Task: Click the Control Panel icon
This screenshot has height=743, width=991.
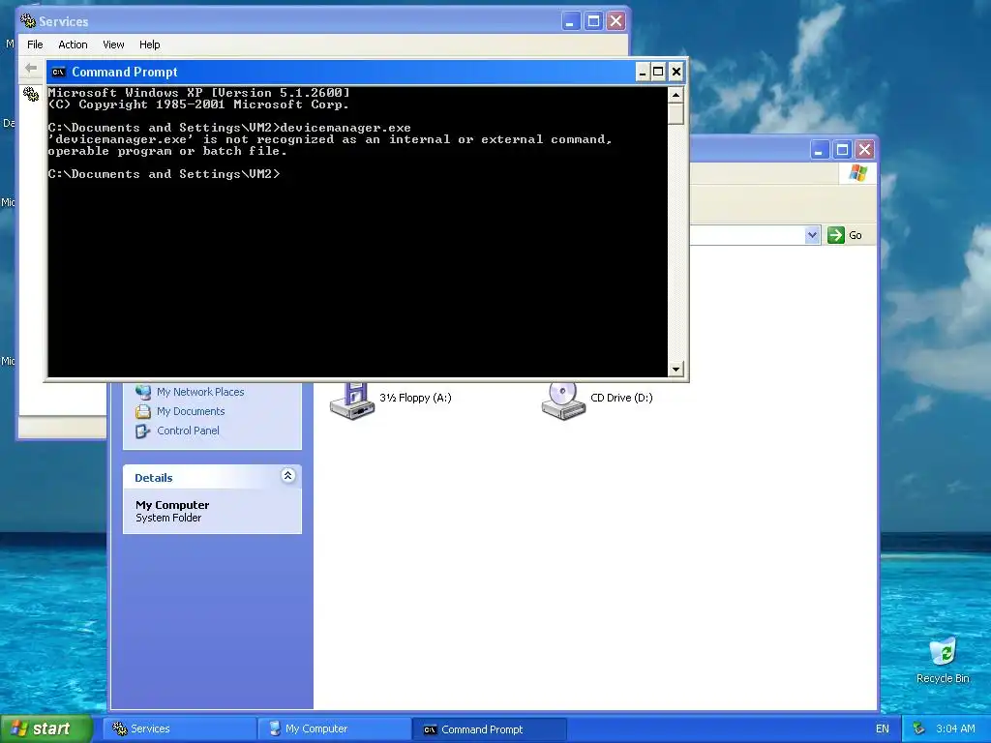Action: (143, 431)
